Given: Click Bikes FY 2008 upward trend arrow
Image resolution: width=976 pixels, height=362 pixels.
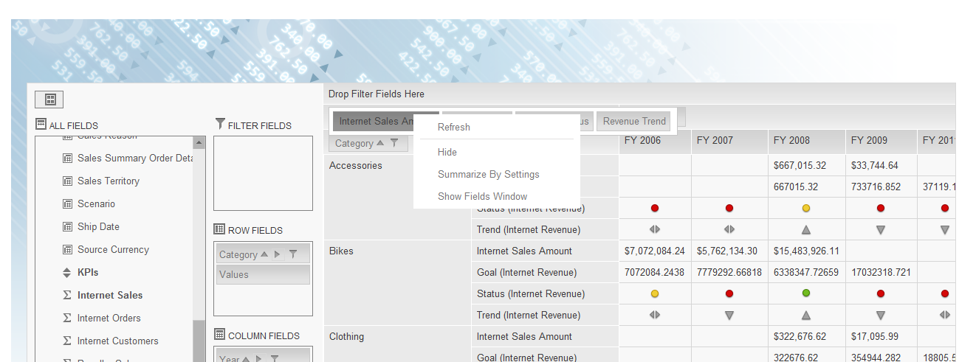Looking at the screenshot, I should 806,316.
